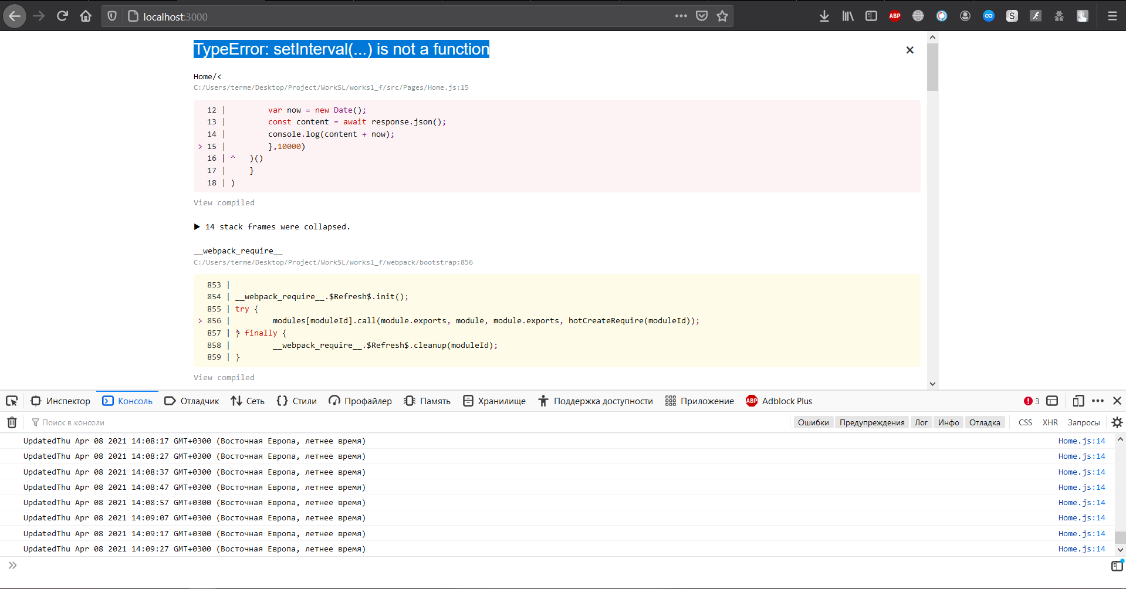The image size is (1126, 589).
Task: Close the developer tools panel
Action: click(x=1117, y=401)
